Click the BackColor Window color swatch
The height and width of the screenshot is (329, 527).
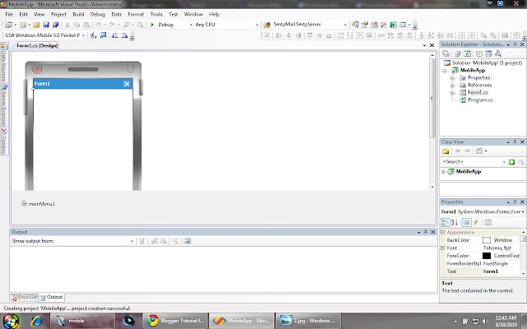487,240
